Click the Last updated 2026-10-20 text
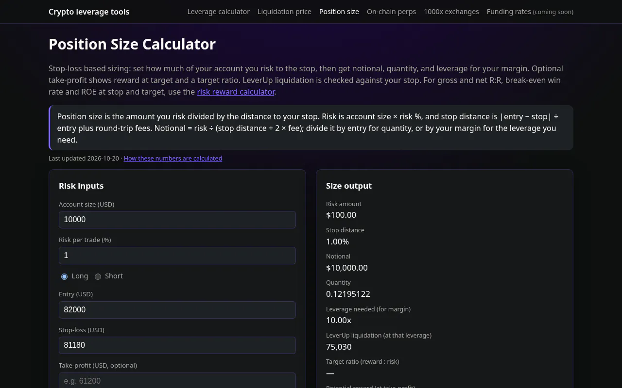The width and height of the screenshot is (622, 388). tap(84, 158)
